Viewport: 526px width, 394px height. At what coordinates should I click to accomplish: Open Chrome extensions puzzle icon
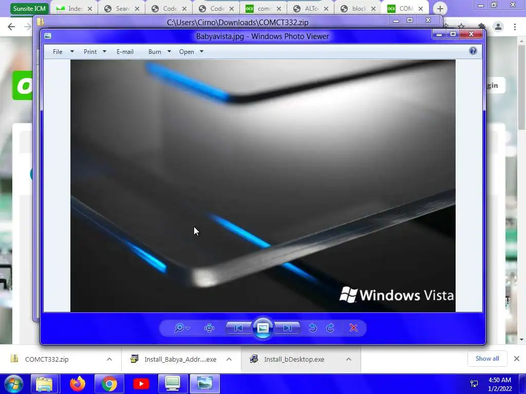click(482, 26)
